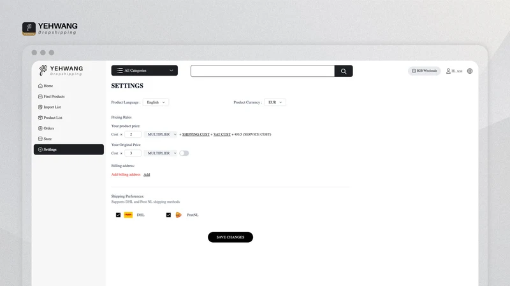Image resolution: width=510 pixels, height=286 pixels.
Task: Click the 'Shipping Preferences:' label
Action: tap(127, 196)
